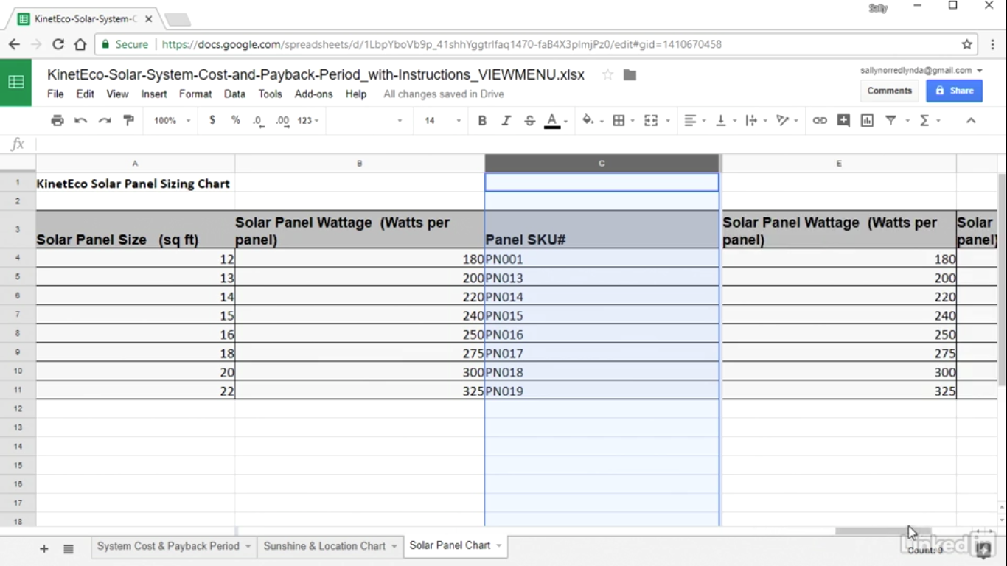Switch to Sunshine & Location Chart tab
1007x566 pixels.
click(324, 546)
